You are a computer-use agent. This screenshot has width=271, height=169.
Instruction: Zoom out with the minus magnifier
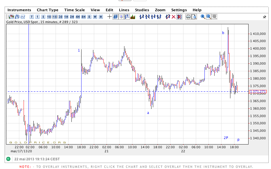tap(209, 17)
